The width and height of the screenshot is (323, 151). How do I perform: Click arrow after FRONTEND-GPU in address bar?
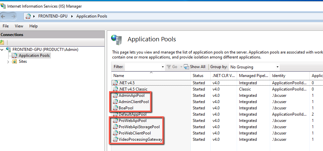pyautogui.click(x=72, y=16)
